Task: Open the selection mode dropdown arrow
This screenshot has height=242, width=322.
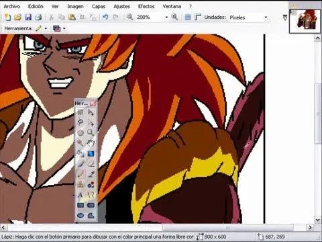Action: [x=64, y=28]
